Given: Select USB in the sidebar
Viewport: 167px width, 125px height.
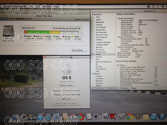Looking at the screenshot, I should point(97,71).
